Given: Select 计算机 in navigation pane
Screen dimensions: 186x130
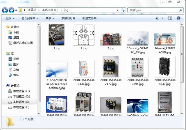Looking at the screenshot, I should click(15, 86).
